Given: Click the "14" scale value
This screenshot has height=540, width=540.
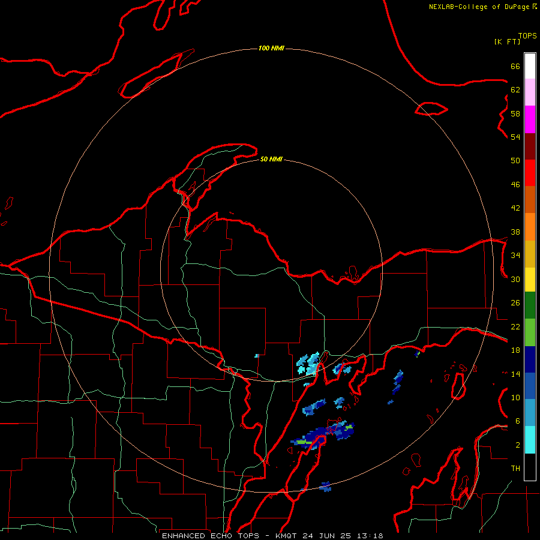Looking at the screenshot, I should click(x=515, y=374).
